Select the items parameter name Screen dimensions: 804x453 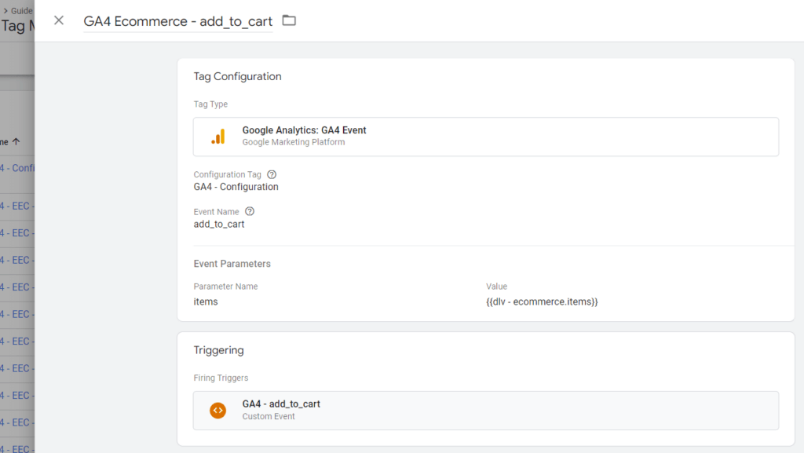coord(206,301)
